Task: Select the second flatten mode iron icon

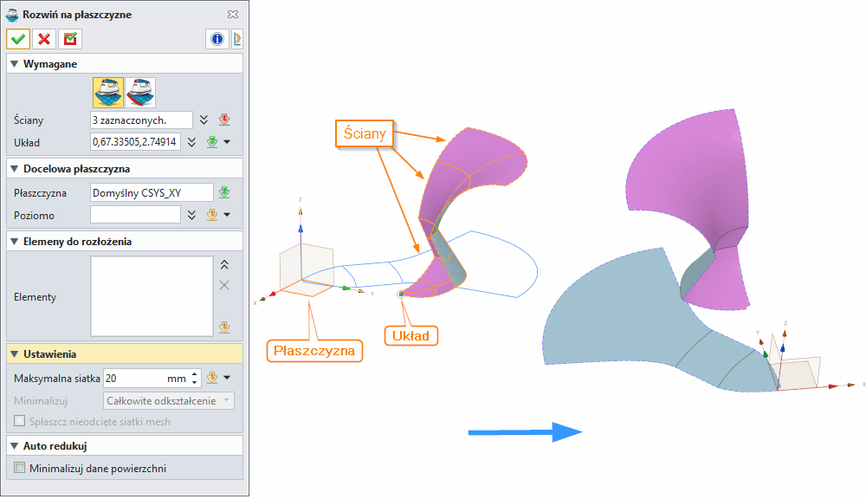Action: point(140,92)
